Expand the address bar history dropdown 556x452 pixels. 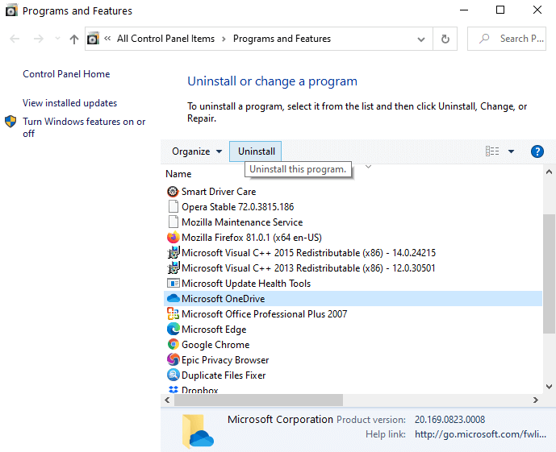pyautogui.click(x=421, y=39)
